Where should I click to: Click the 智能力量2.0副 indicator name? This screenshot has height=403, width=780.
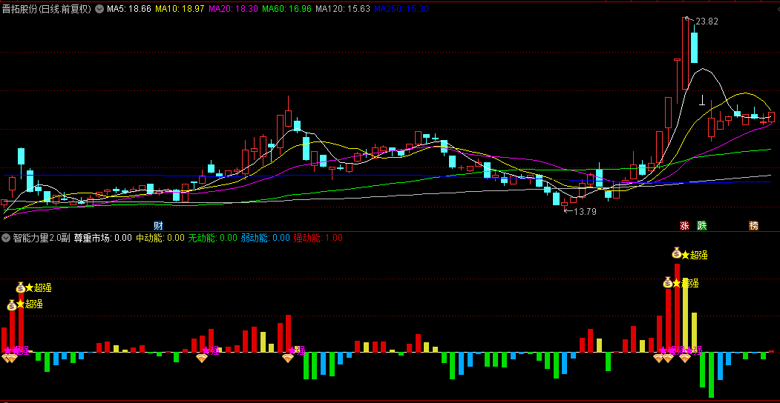pos(42,238)
